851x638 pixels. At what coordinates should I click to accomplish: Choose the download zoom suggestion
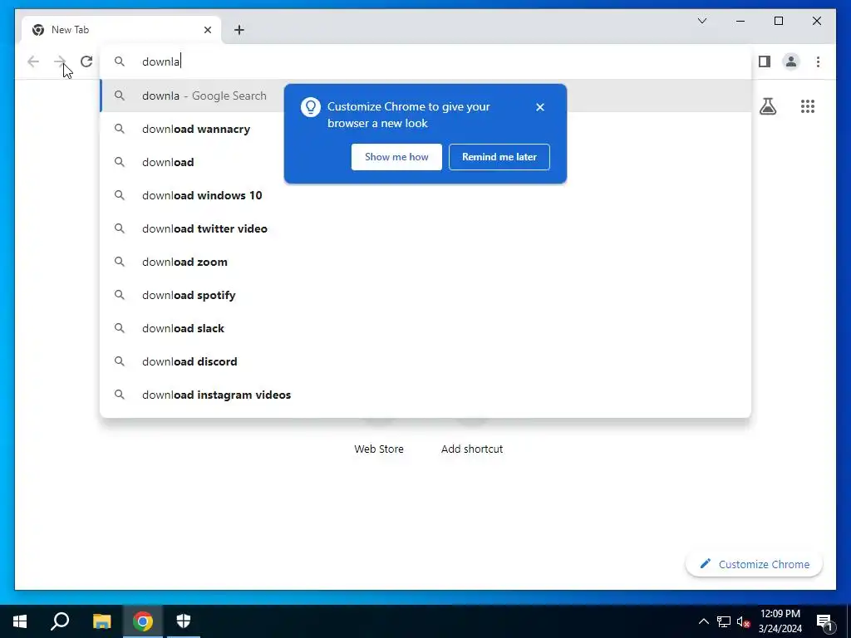point(426,262)
